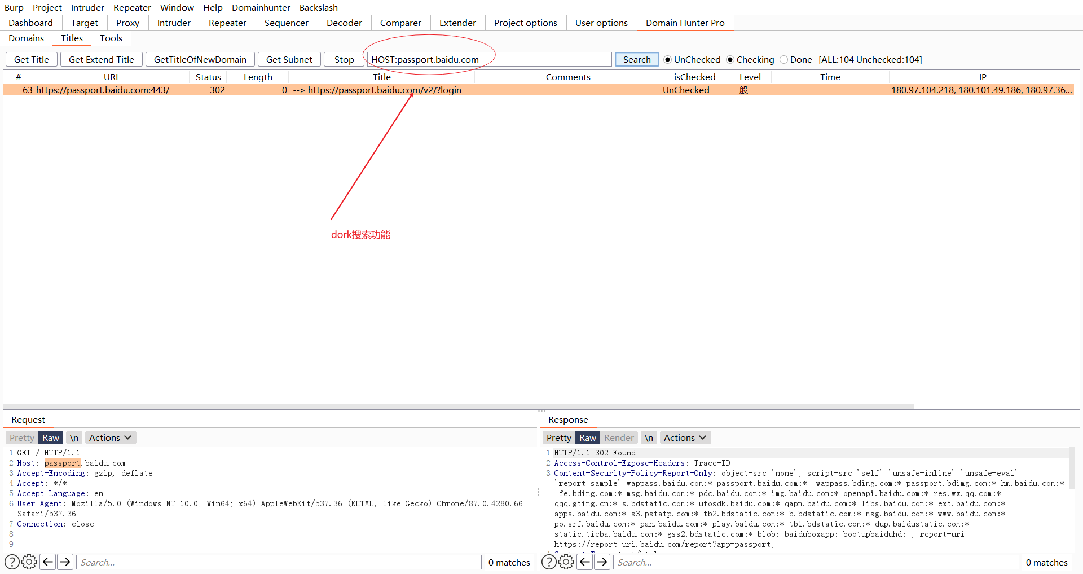Switch to the Intruder tab
The height and width of the screenshot is (574, 1083).
[174, 23]
